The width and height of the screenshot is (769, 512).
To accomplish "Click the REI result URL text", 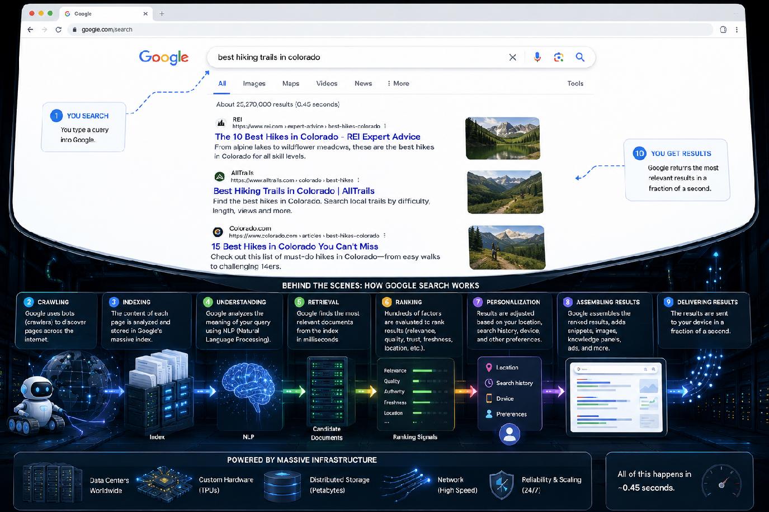I will point(306,126).
